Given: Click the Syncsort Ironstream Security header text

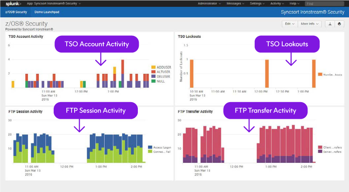Looking at the screenshot, I should coord(312,12).
